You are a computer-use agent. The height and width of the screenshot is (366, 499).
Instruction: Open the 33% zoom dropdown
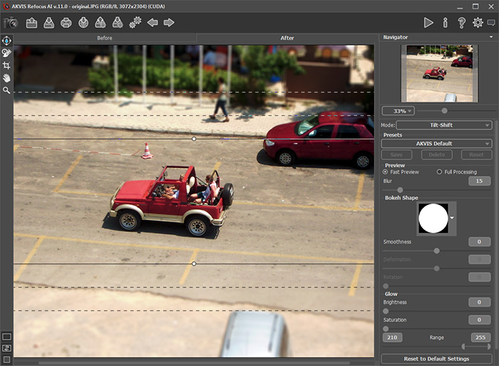[398, 111]
